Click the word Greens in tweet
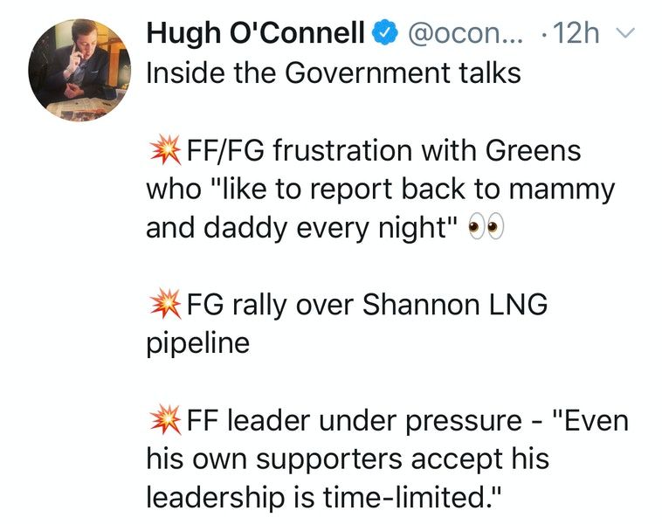 coord(534,150)
